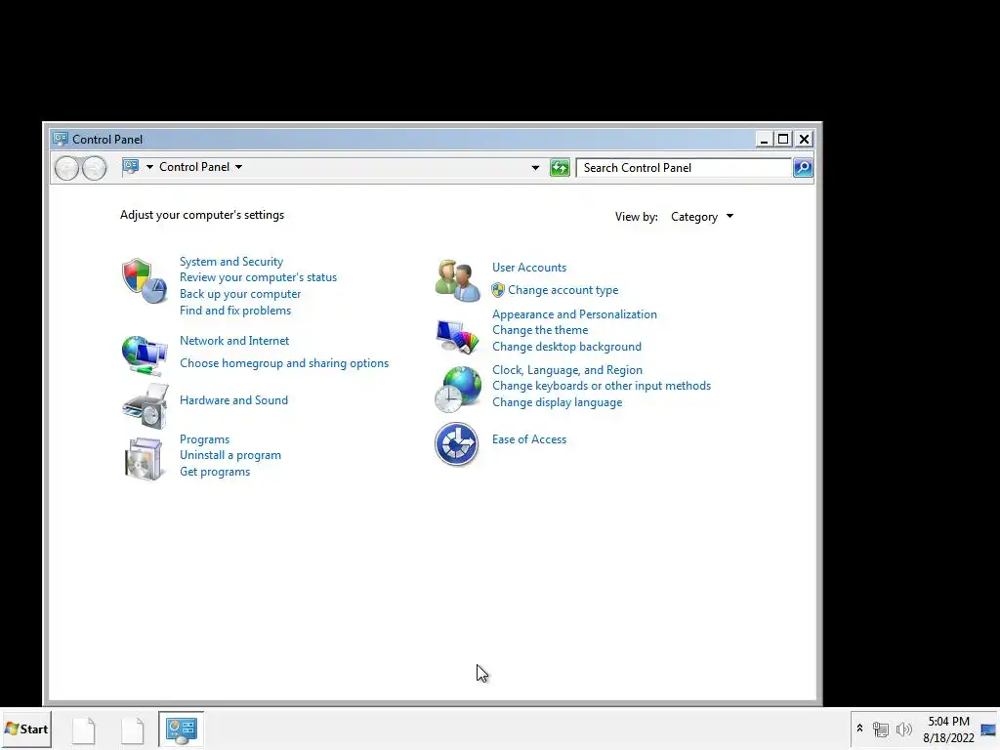Click the Back navigation arrow
This screenshot has width=1000, height=750.
(x=67, y=168)
